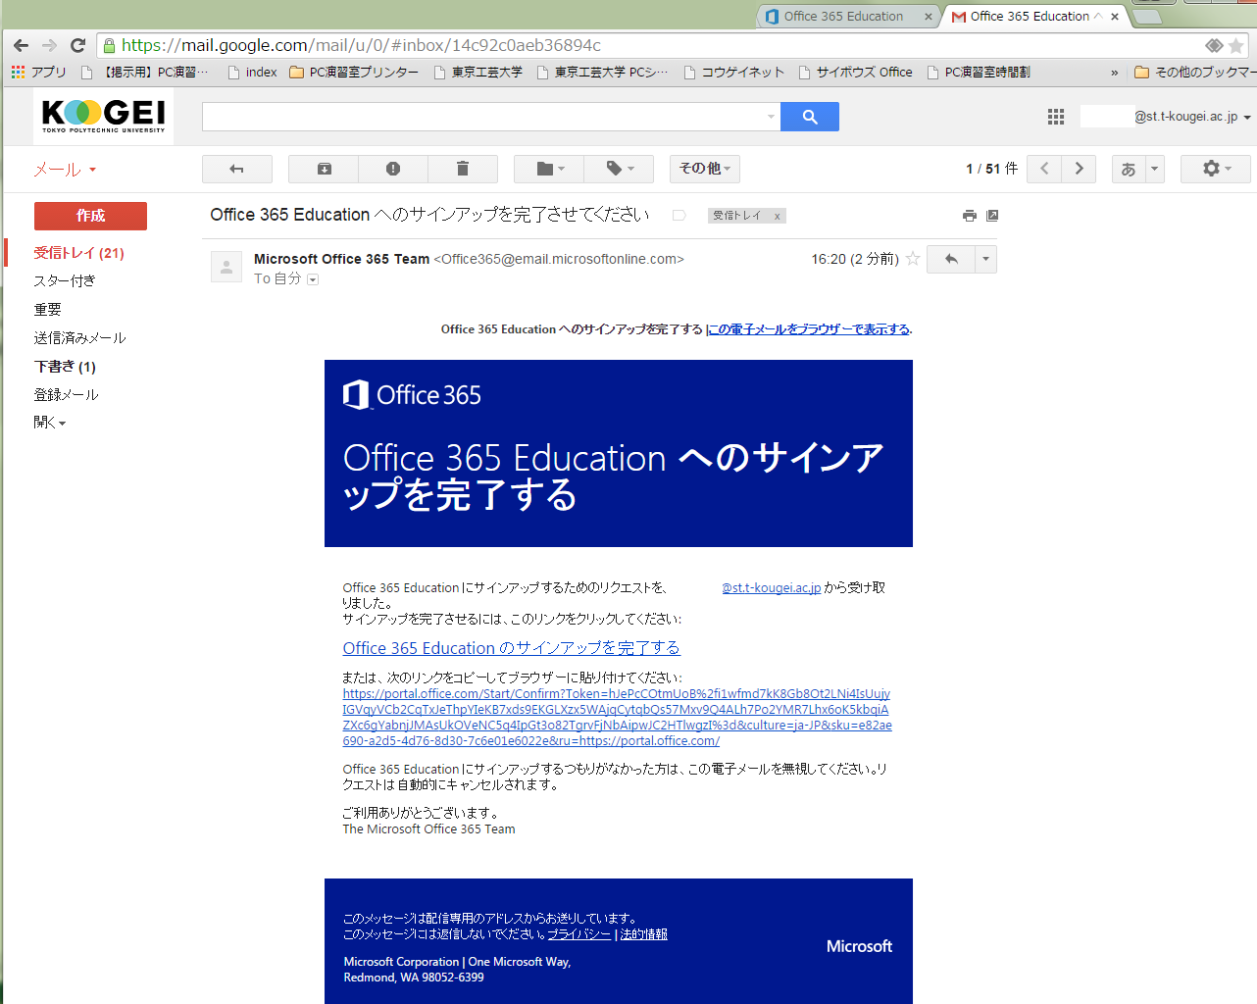Viewport: 1257px width, 1004px height.
Task: Show more bookmarks with » chevron
Action: point(1114,72)
